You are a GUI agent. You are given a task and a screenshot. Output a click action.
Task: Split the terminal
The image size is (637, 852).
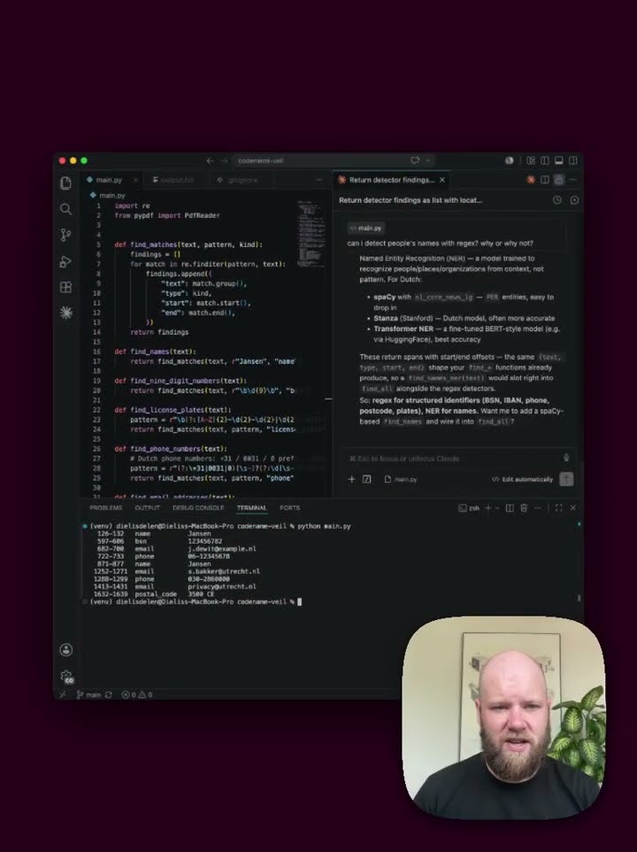(510, 508)
